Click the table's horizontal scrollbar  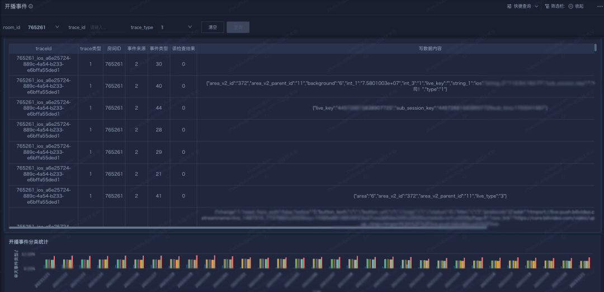coord(248,227)
